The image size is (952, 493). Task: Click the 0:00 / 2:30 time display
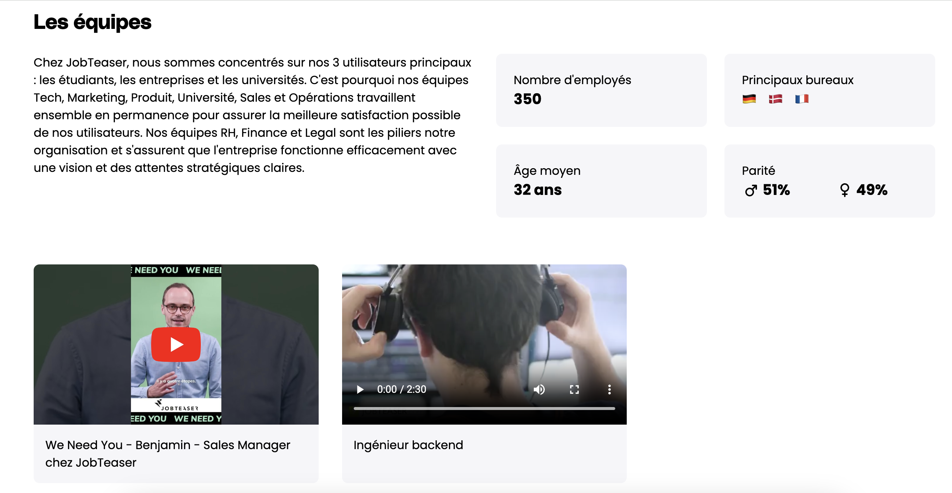[x=401, y=389]
